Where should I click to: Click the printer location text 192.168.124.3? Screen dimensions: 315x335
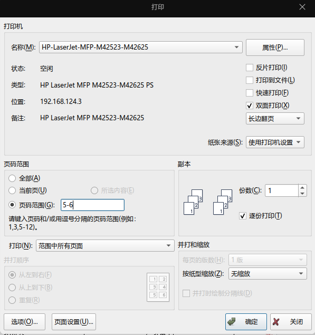(x=61, y=101)
